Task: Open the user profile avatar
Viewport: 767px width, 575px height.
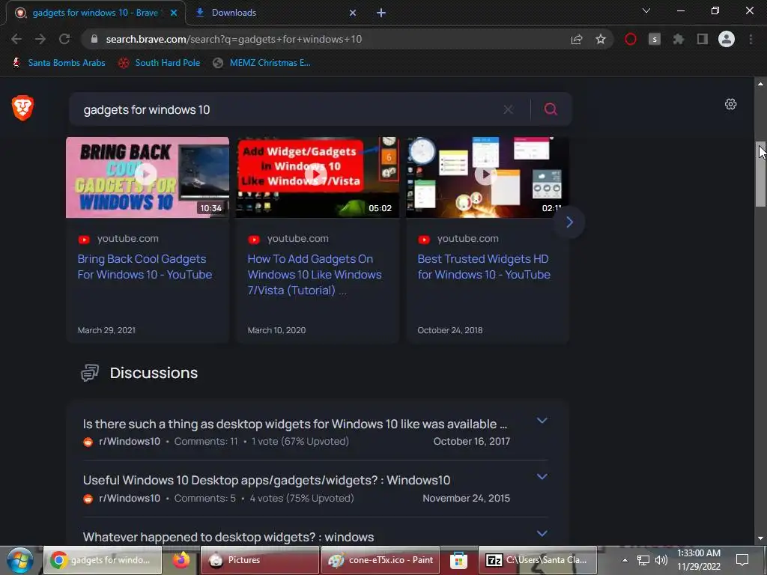Action: [x=727, y=39]
